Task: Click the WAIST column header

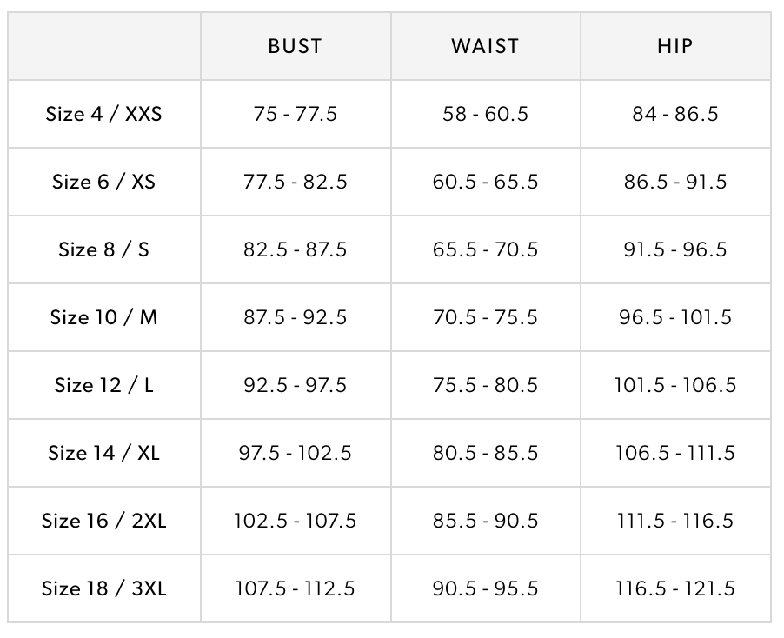Action: [485, 46]
